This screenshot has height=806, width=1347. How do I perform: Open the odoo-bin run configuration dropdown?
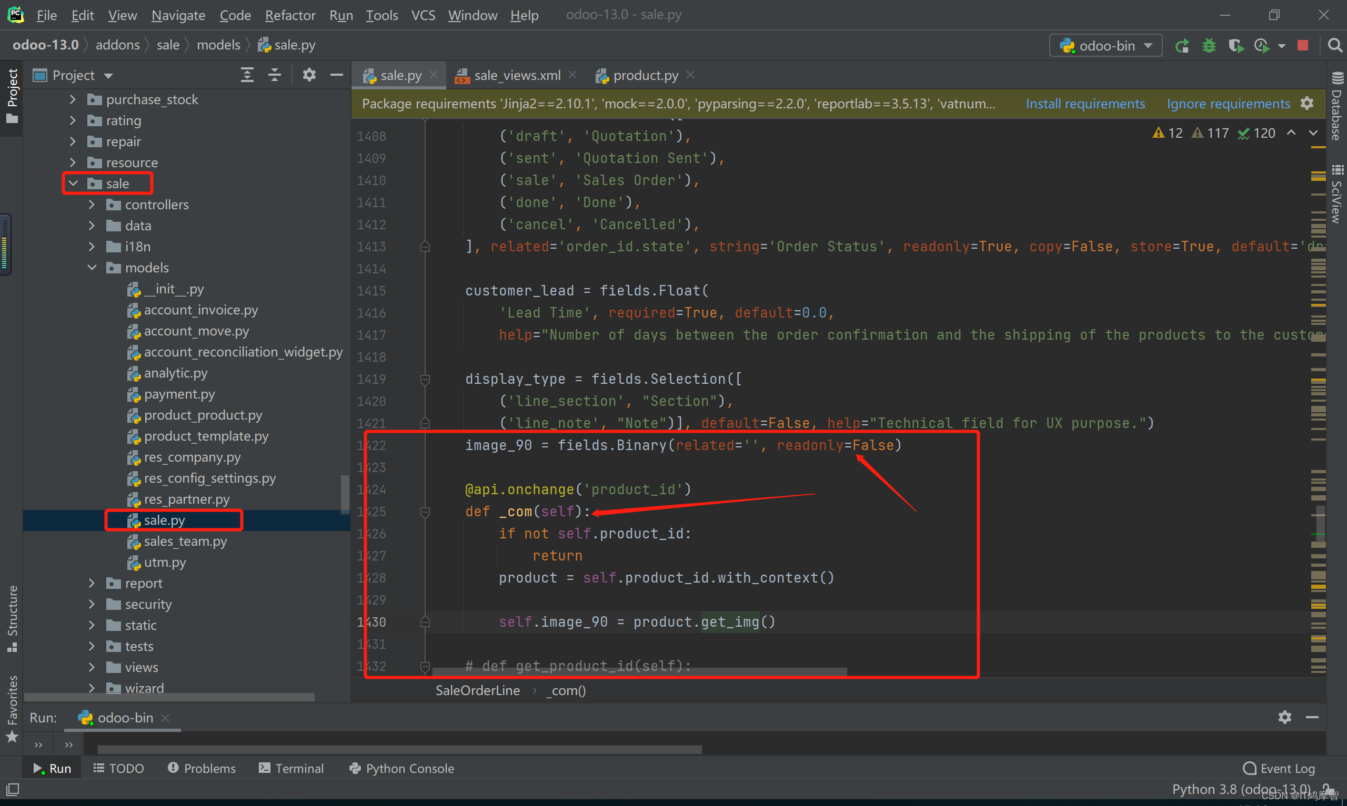pos(1105,46)
